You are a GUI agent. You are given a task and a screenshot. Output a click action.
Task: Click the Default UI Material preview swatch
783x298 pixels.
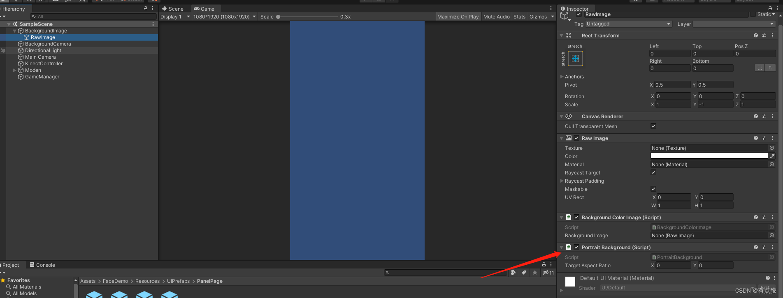click(570, 282)
